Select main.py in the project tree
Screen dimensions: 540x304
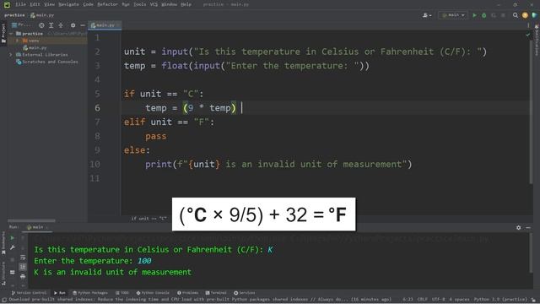[35, 47]
